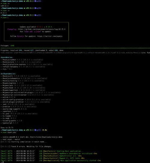Click the "@nestjs/schematics 9.2.0" entry

(x=24, y=78)
